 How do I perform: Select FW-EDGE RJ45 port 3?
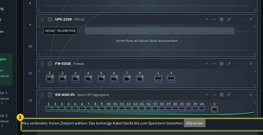(75, 79)
